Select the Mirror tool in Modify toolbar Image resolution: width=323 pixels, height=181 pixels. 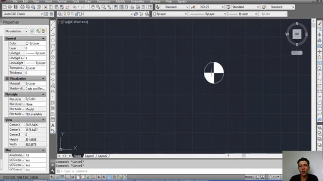pyautogui.click(x=319, y=35)
